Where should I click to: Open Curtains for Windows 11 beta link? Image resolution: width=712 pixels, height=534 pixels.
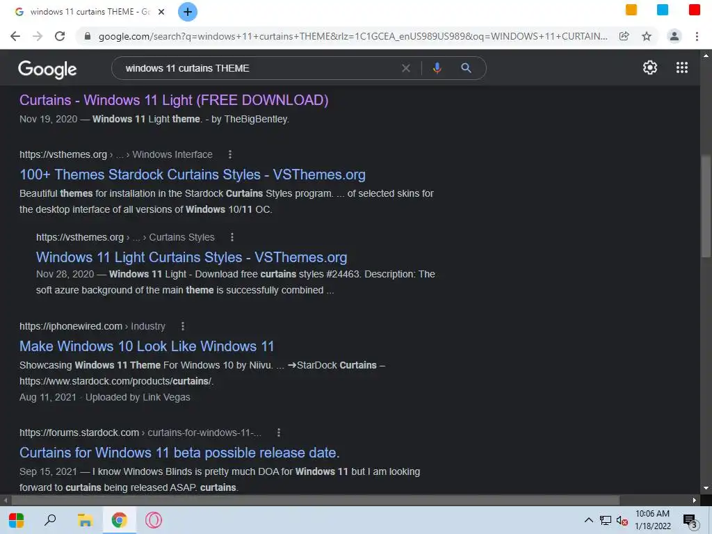point(179,452)
